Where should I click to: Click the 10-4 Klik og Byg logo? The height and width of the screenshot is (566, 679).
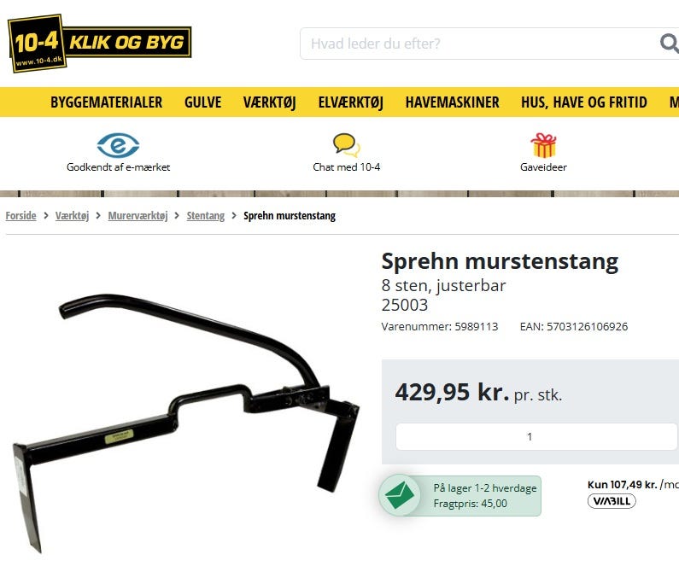point(100,44)
